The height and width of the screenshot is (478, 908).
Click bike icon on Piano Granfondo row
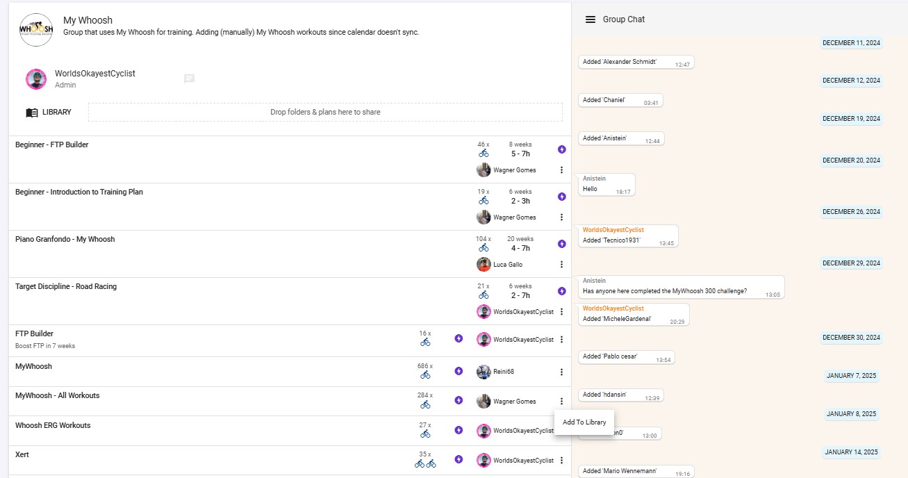coord(484,247)
